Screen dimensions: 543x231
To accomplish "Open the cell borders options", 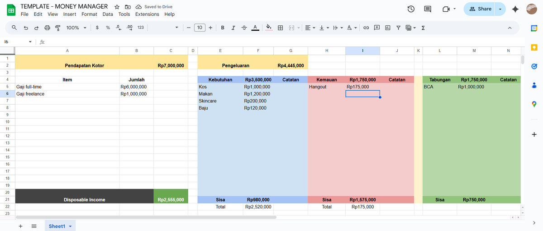I will click(281, 28).
